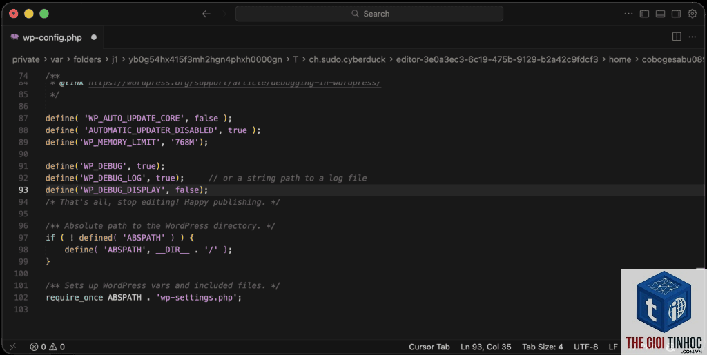Screen dimensions: 707x355
Task: Click 'Cursor Tab' in status bar
Action: click(x=429, y=347)
